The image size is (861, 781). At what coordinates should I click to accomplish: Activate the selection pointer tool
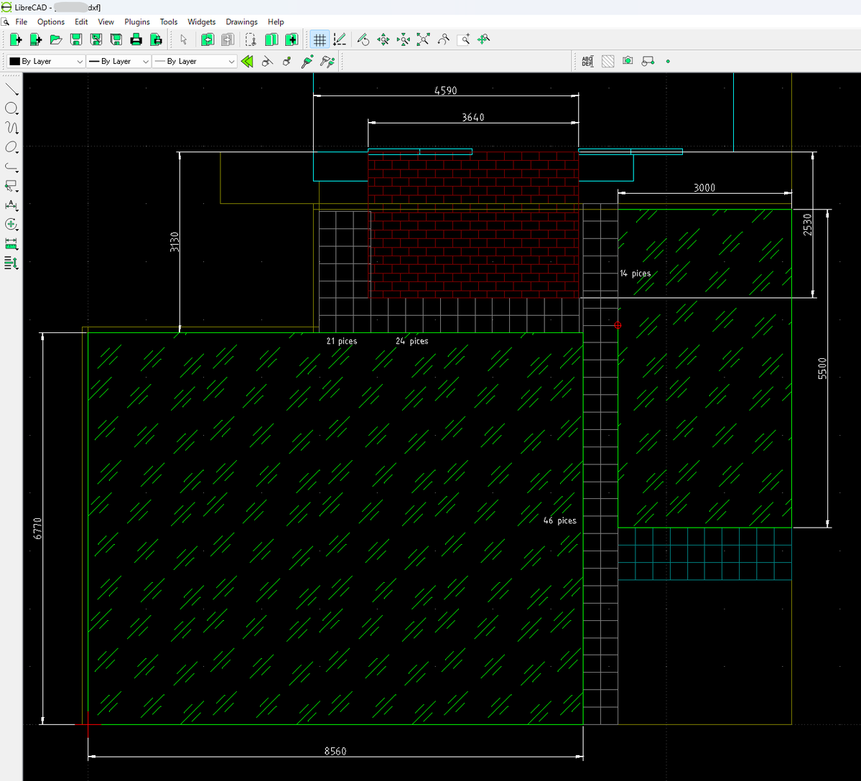point(183,39)
